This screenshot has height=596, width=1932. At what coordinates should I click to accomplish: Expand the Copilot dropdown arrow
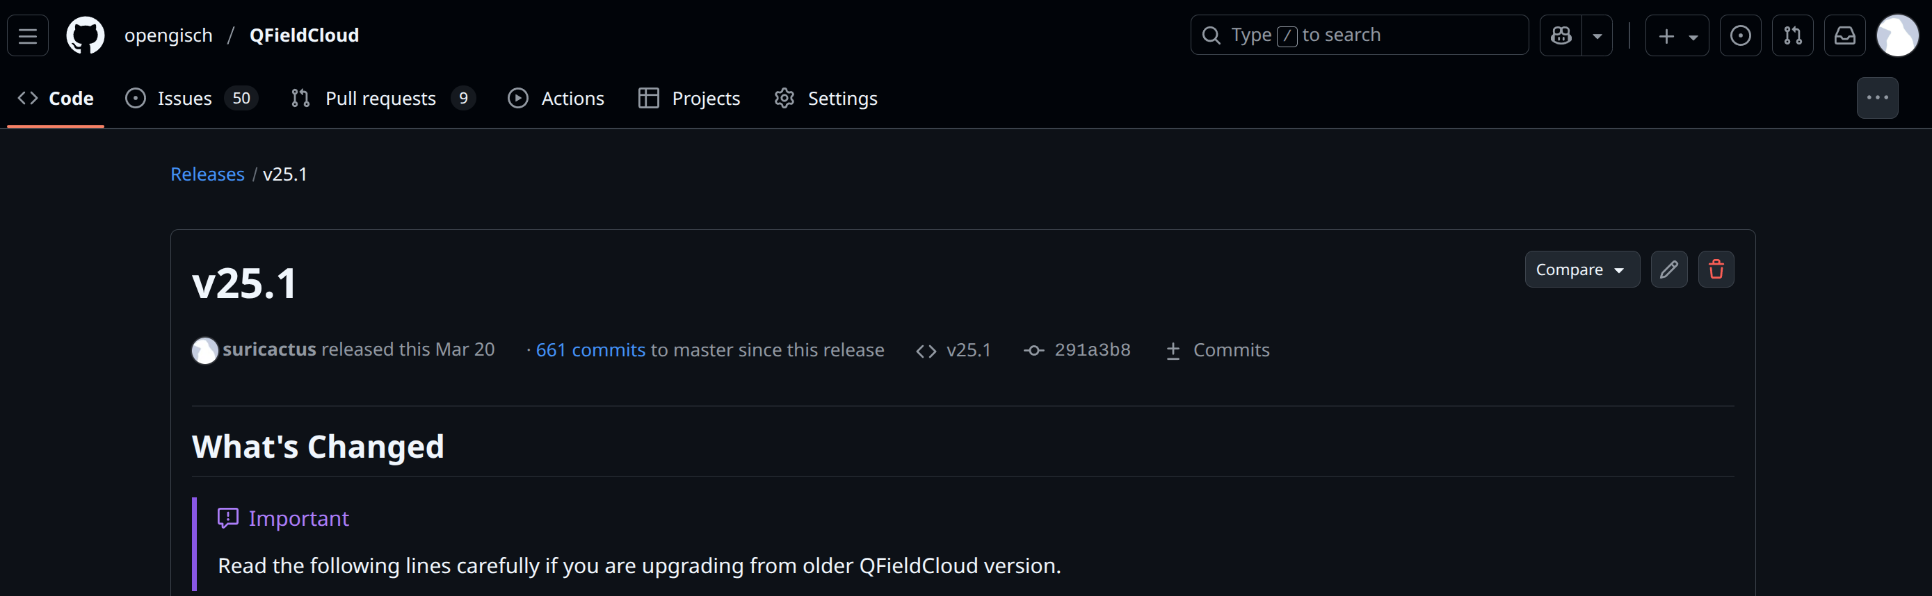click(1597, 35)
